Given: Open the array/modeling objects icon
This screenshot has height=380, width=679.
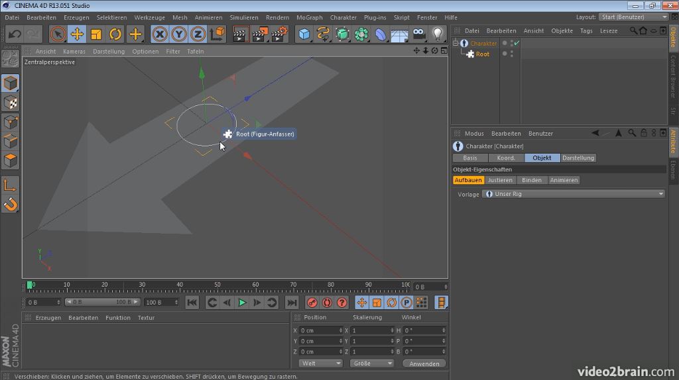Looking at the screenshot, I should pyautogui.click(x=361, y=34).
